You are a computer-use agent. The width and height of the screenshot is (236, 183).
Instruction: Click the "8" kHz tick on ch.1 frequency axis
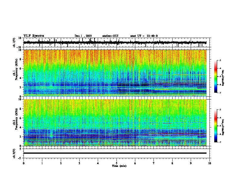tap(21, 59)
